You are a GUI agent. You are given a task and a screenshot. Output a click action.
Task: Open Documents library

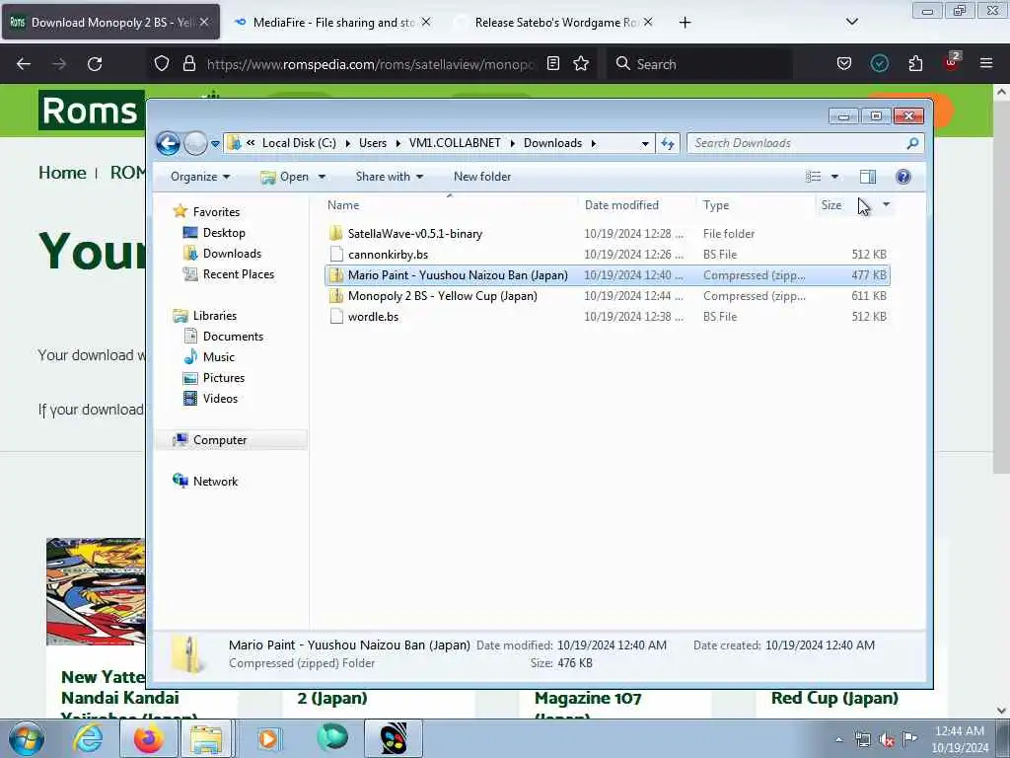pos(233,337)
